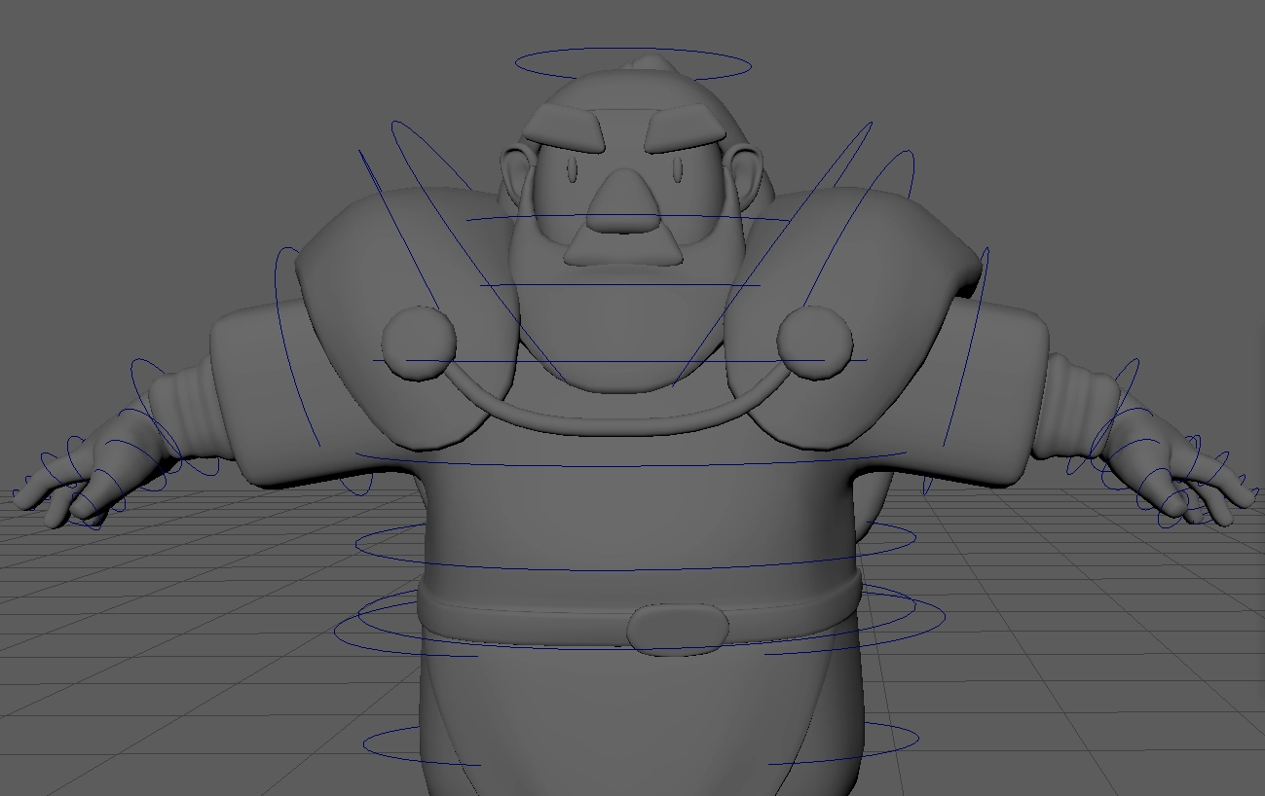The image size is (1265, 796).
Task: Select the sphere on the screen-left chest armor
Action: (419, 343)
